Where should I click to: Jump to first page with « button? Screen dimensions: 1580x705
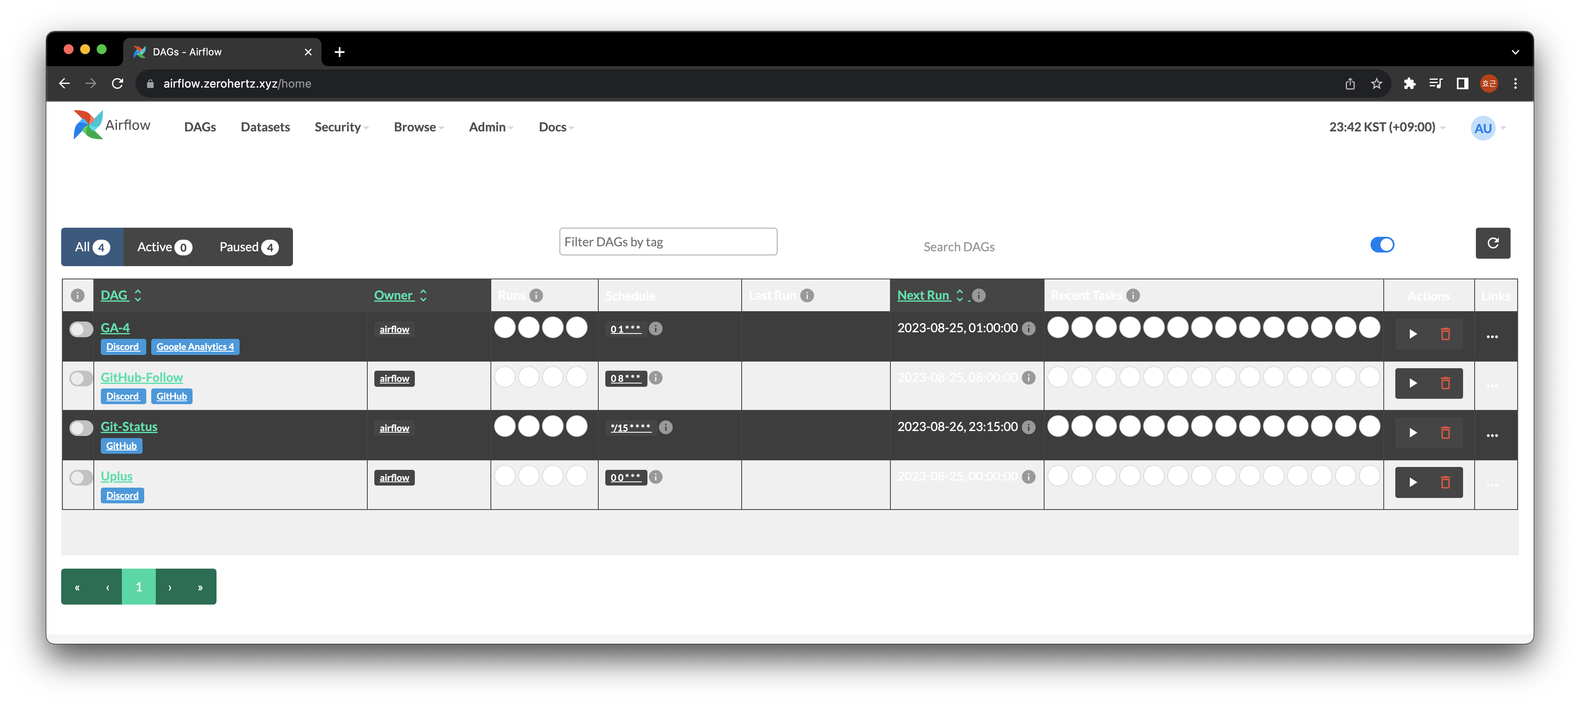[x=77, y=587]
